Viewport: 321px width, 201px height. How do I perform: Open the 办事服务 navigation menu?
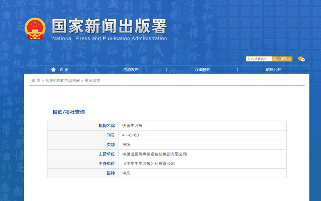pos(202,70)
